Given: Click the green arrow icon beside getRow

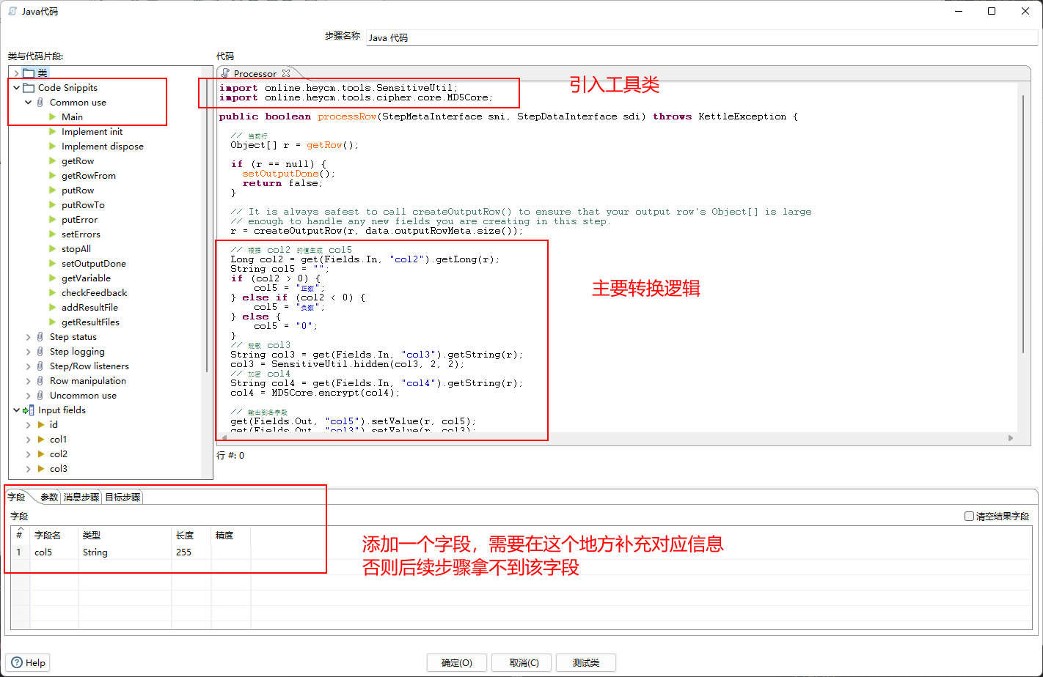Looking at the screenshot, I should [x=52, y=161].
